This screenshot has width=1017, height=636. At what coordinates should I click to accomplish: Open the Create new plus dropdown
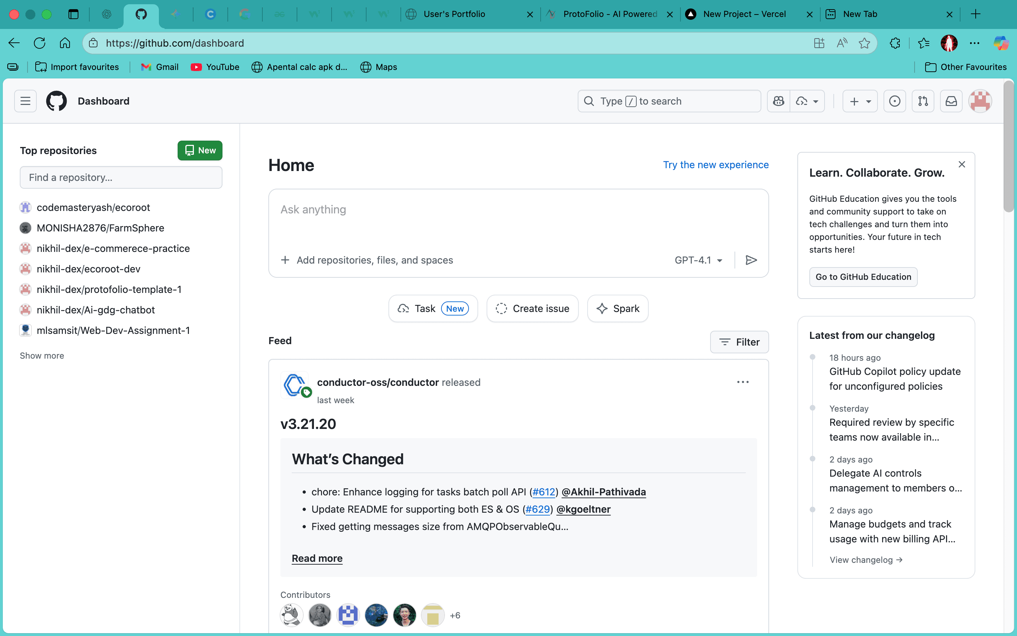coord(860,101)
